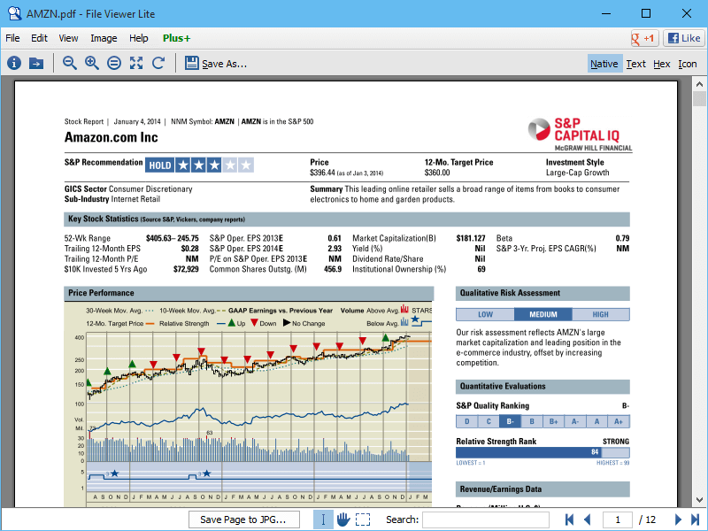
Task: Switch to Icon view mode
Action: pos(688,64)
